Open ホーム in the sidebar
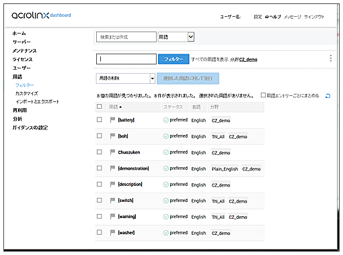Screen dimensions: 343x255 pos(19,34)
